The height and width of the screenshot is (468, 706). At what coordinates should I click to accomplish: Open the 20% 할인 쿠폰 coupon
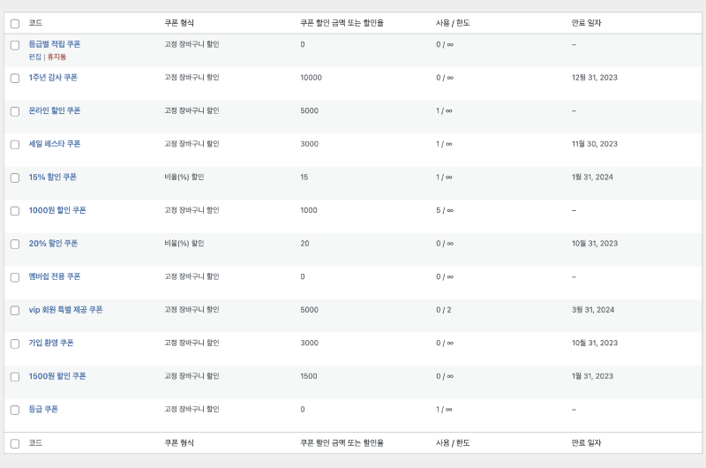[52, 244]
